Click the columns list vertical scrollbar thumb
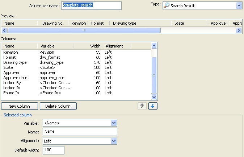Viewport: 244px width, 157px height. [x=154, y=75]
